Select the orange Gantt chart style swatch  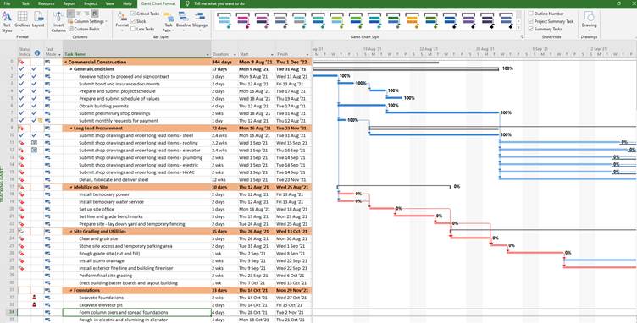(412, 20)
